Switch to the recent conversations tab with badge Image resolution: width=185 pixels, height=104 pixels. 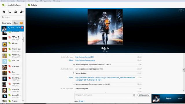[18, 23]
